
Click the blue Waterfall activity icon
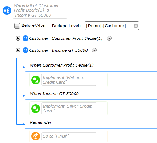pos(7,10)
